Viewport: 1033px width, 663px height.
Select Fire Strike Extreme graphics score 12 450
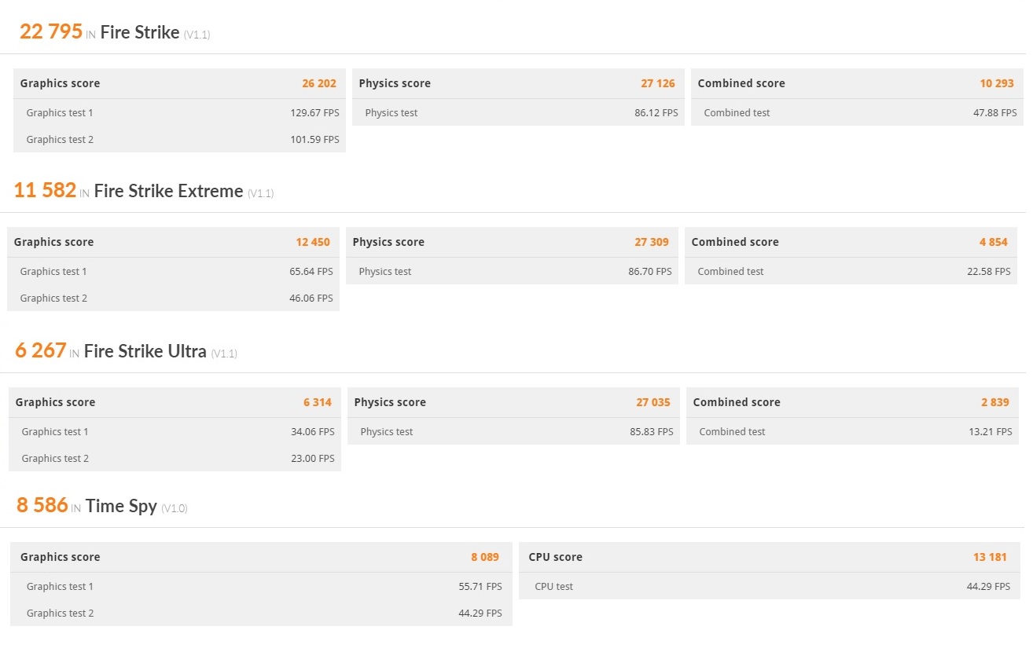click(313, 242)
